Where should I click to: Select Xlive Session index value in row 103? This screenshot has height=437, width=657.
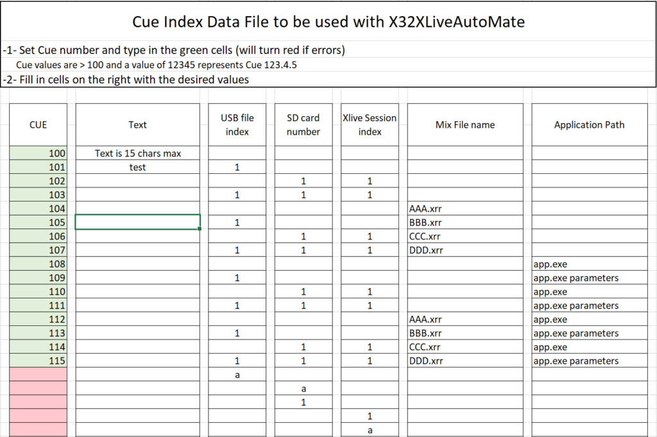coord(370,194)
